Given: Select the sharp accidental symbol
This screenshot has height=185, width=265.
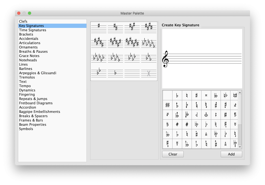Looking at the screenshot, I should click(x=196, y=95).
